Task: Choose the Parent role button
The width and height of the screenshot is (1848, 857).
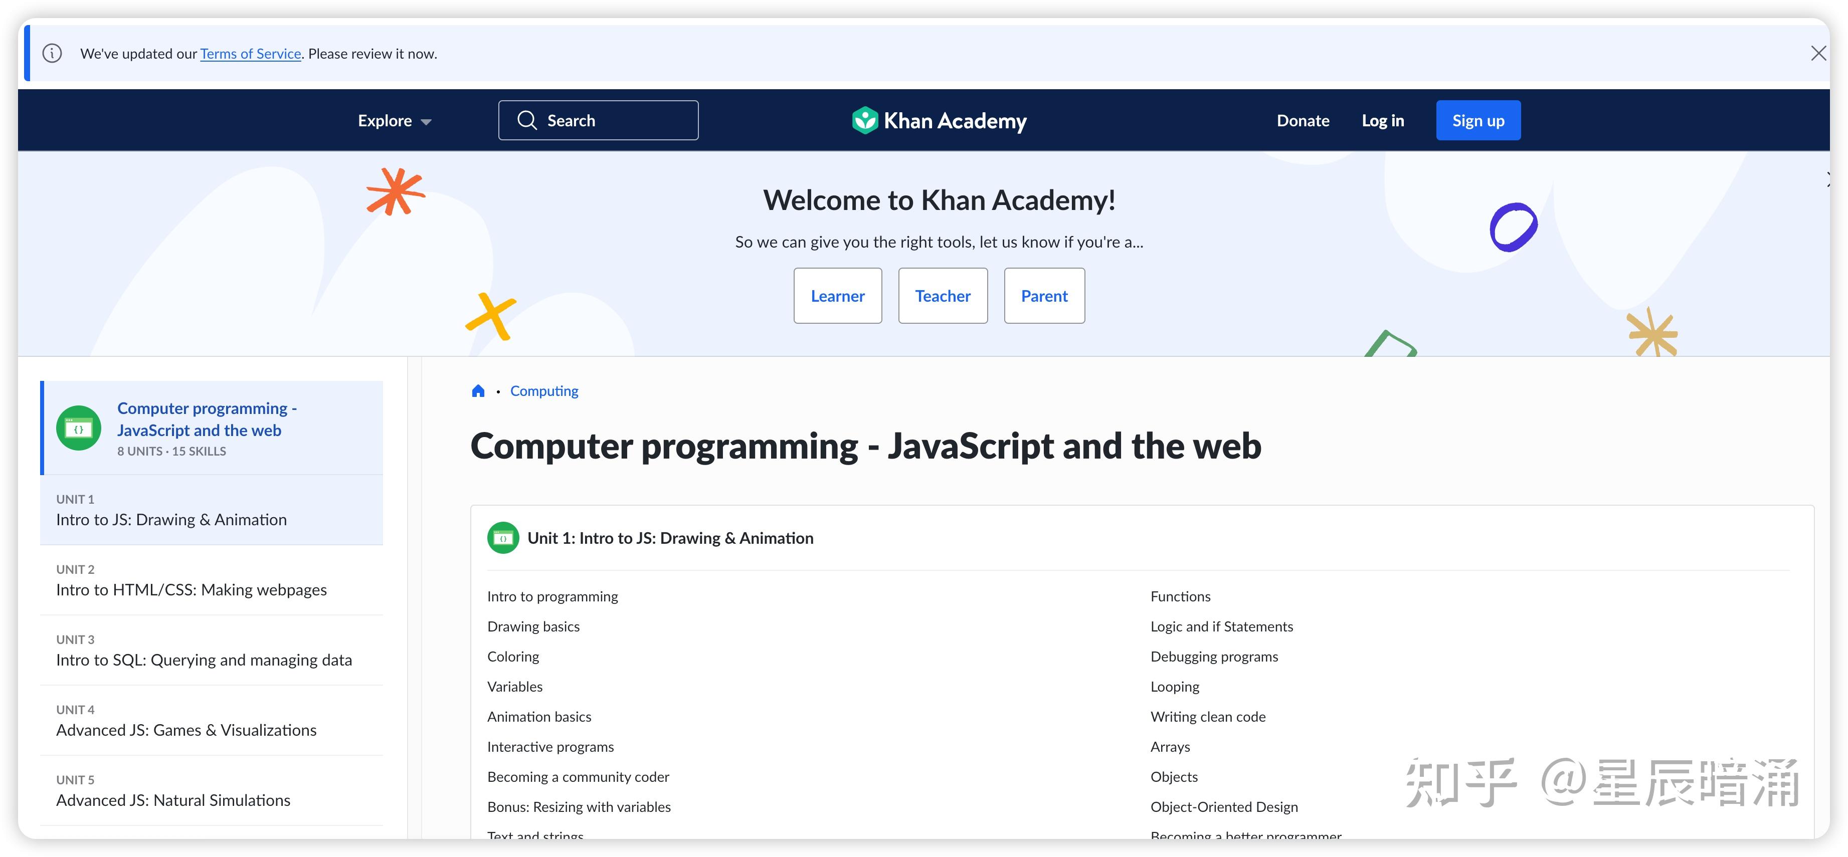Action: pyautogui.click(x=1044, y=296)
